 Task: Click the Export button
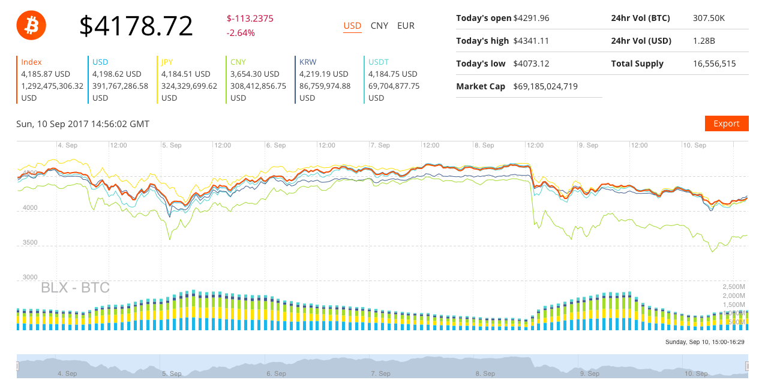(x=727, y=123)
